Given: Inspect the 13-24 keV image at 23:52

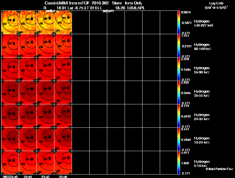Looking at the screenshot, I should 46,139.
